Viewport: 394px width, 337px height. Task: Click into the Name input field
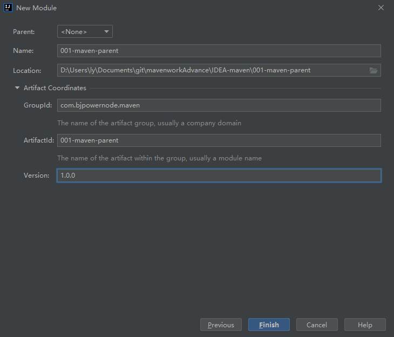pyautogui.click(x=219, y=51)
